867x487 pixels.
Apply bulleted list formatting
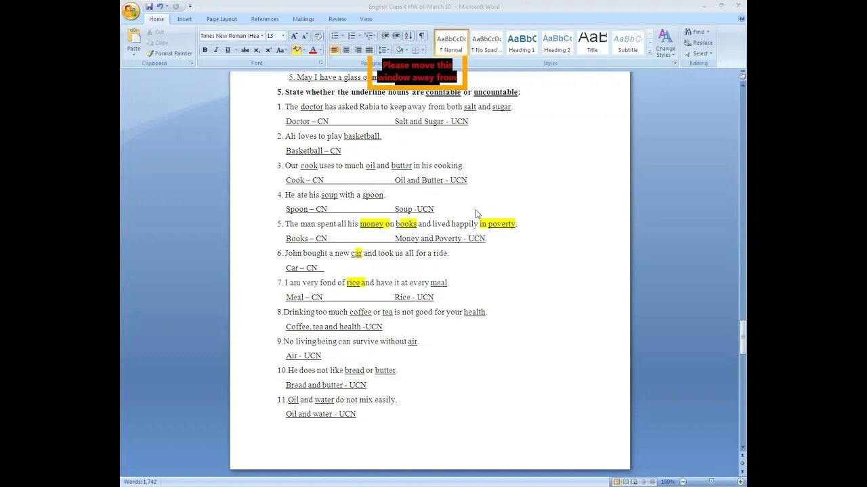(x=335, y=36)
